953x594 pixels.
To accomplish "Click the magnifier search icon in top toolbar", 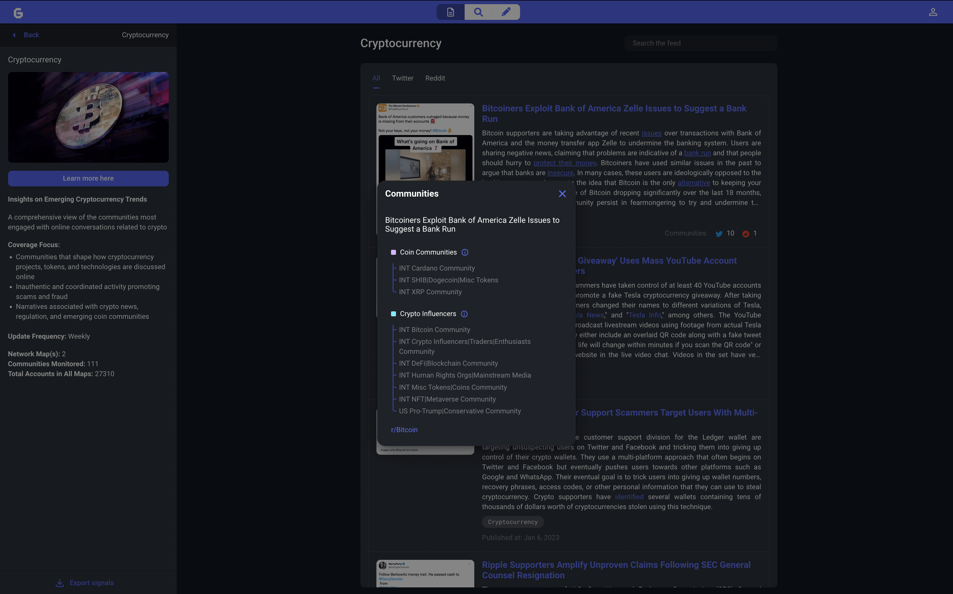I will click(x=478, y=12).
